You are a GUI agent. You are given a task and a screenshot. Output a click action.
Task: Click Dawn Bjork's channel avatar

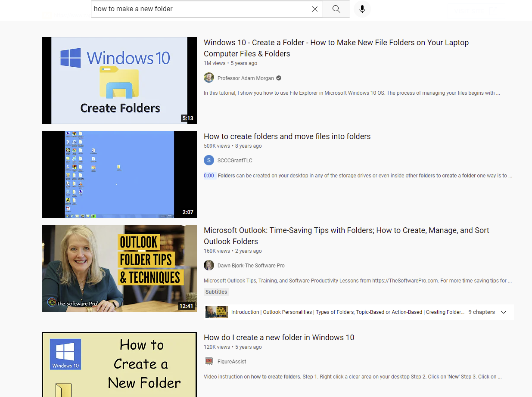[209, 265]
